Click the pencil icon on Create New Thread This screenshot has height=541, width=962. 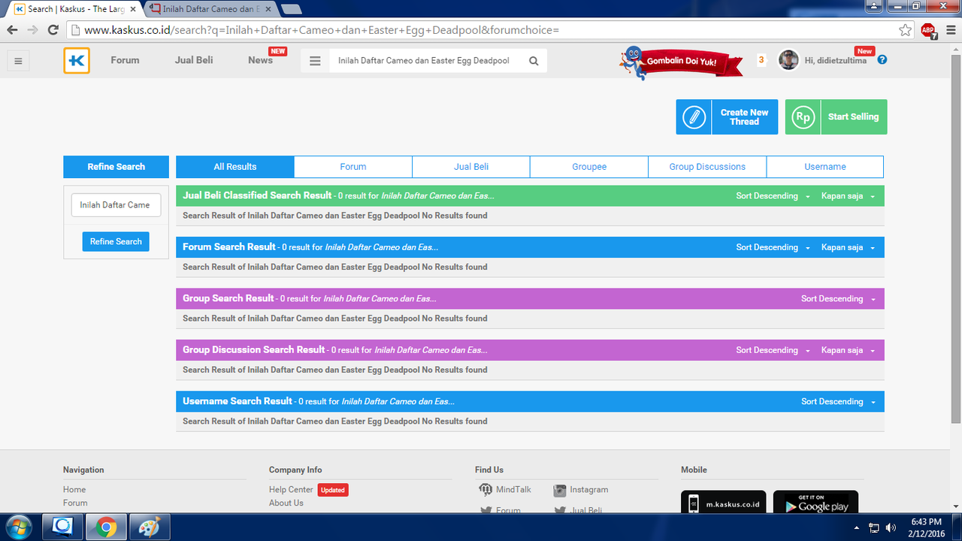click(x=694, y=117)
